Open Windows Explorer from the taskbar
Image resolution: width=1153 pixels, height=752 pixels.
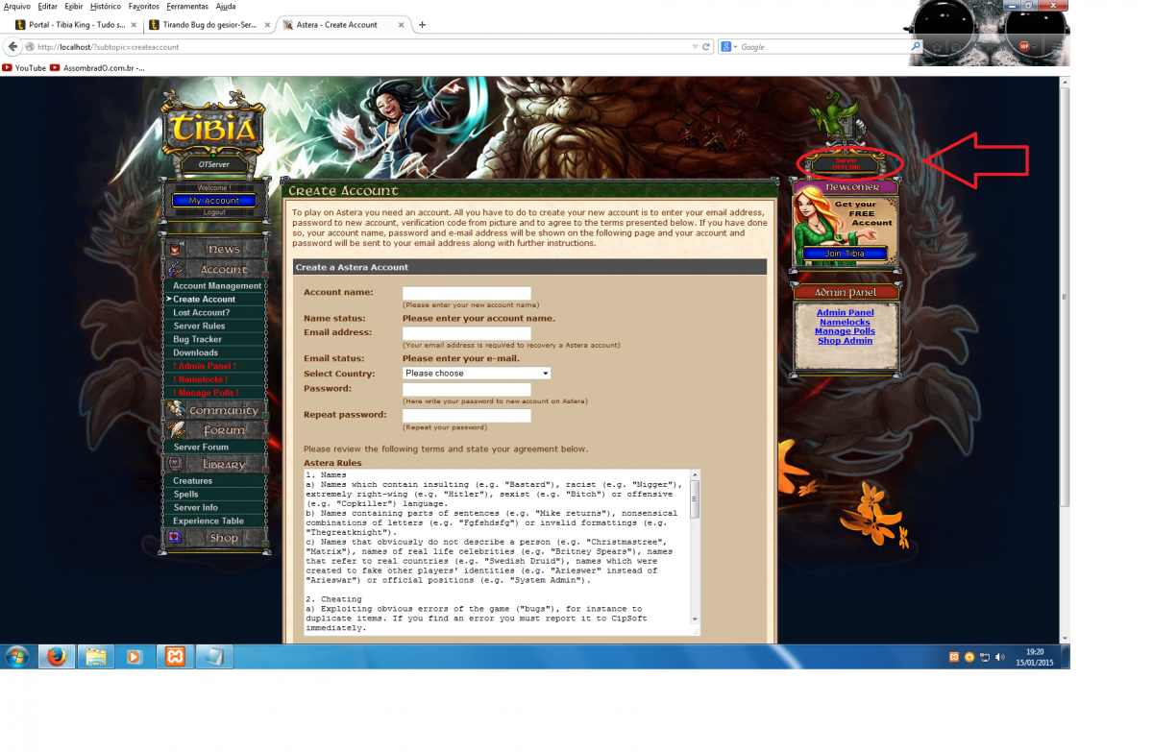(x=96, y=657)
